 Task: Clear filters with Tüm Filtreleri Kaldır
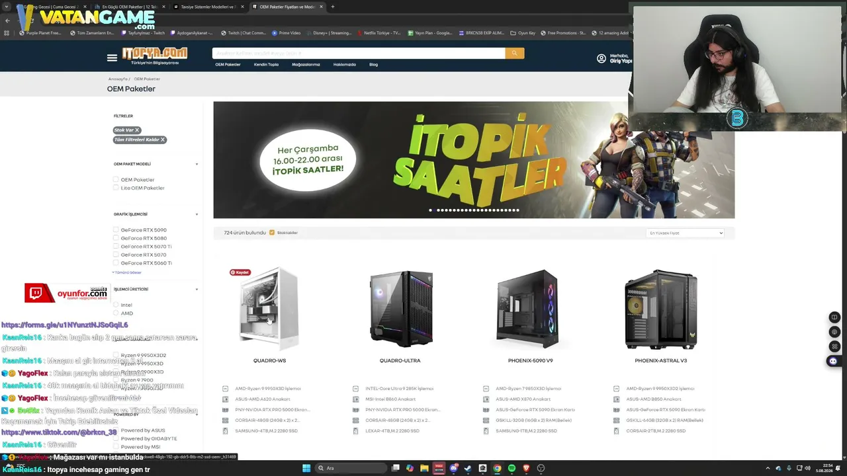[140, 139]
